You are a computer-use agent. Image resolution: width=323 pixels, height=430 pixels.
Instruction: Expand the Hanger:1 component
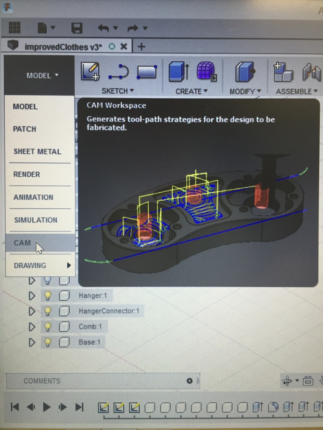32,296
